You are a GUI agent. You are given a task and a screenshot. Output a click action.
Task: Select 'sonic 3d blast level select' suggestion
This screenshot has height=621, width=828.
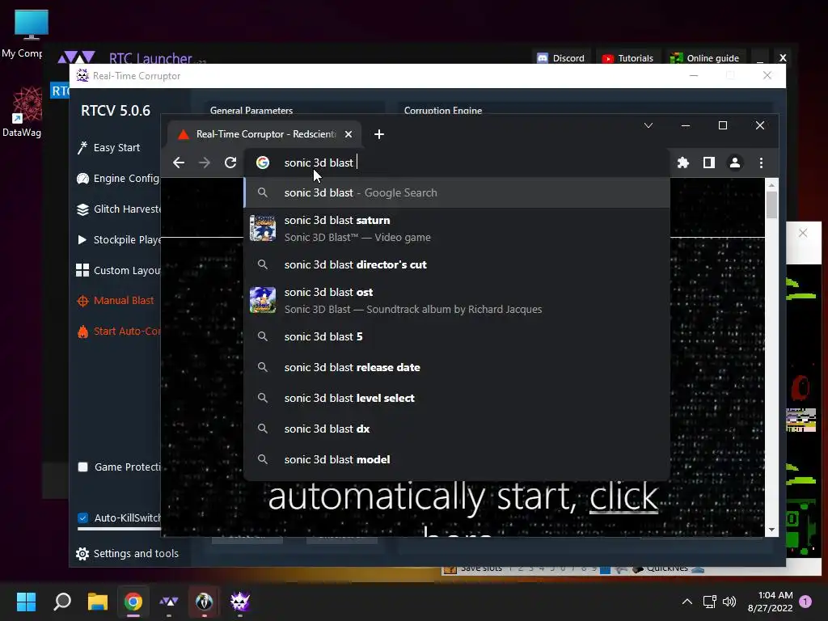(457, 398)
